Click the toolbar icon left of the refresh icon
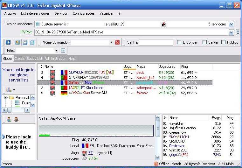Image resolution: width=242 pixels, height=168 pixels. coord(25,42)
